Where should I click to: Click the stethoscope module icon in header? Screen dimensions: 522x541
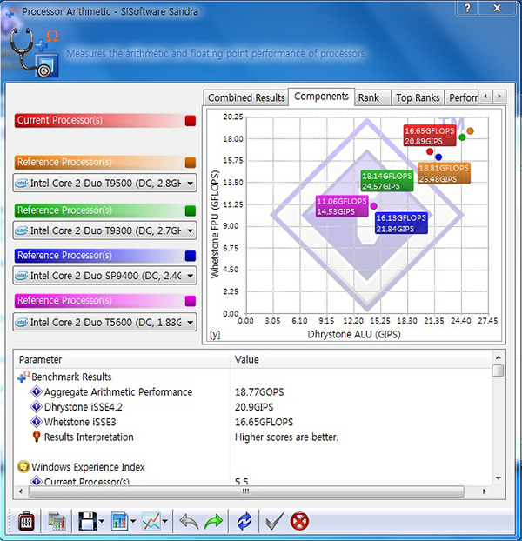(34, 53)
